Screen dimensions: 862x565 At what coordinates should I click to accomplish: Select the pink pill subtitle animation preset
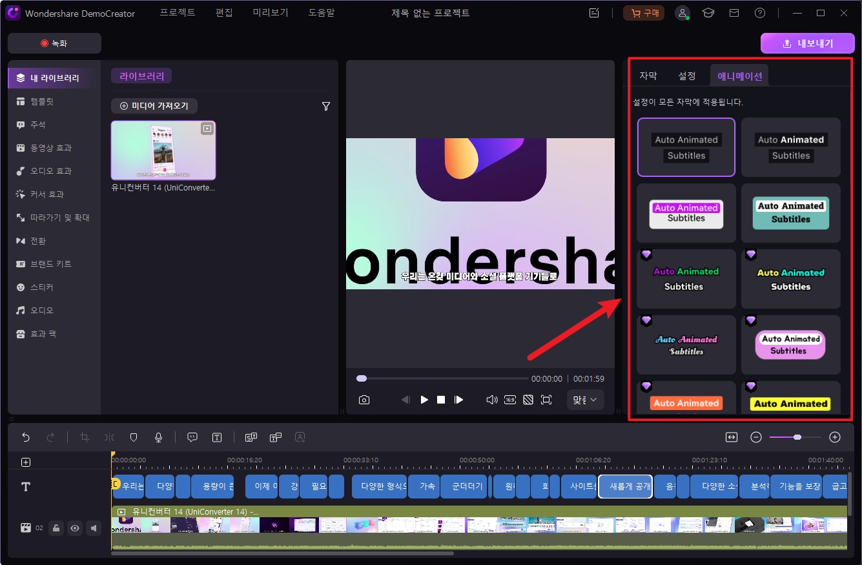pos(791,345)
